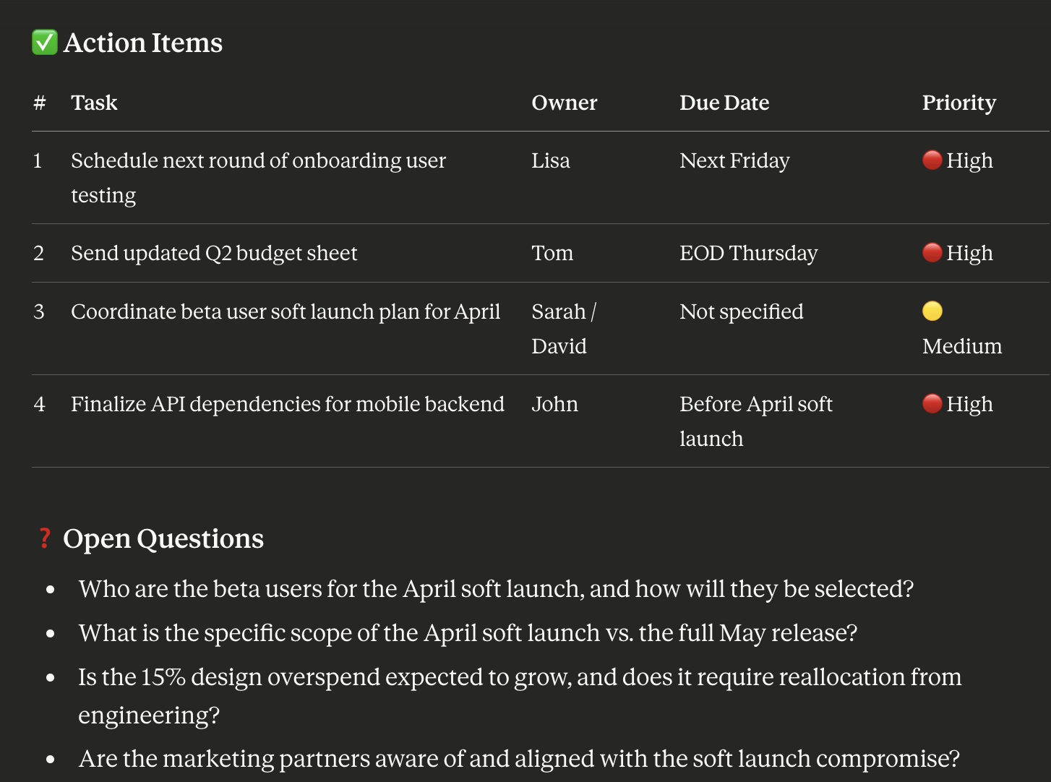The height and width of the screenshot is (782, 1051).
Task: Click the Priority column header
Action: pyautogui.click(x=958, y=103)
